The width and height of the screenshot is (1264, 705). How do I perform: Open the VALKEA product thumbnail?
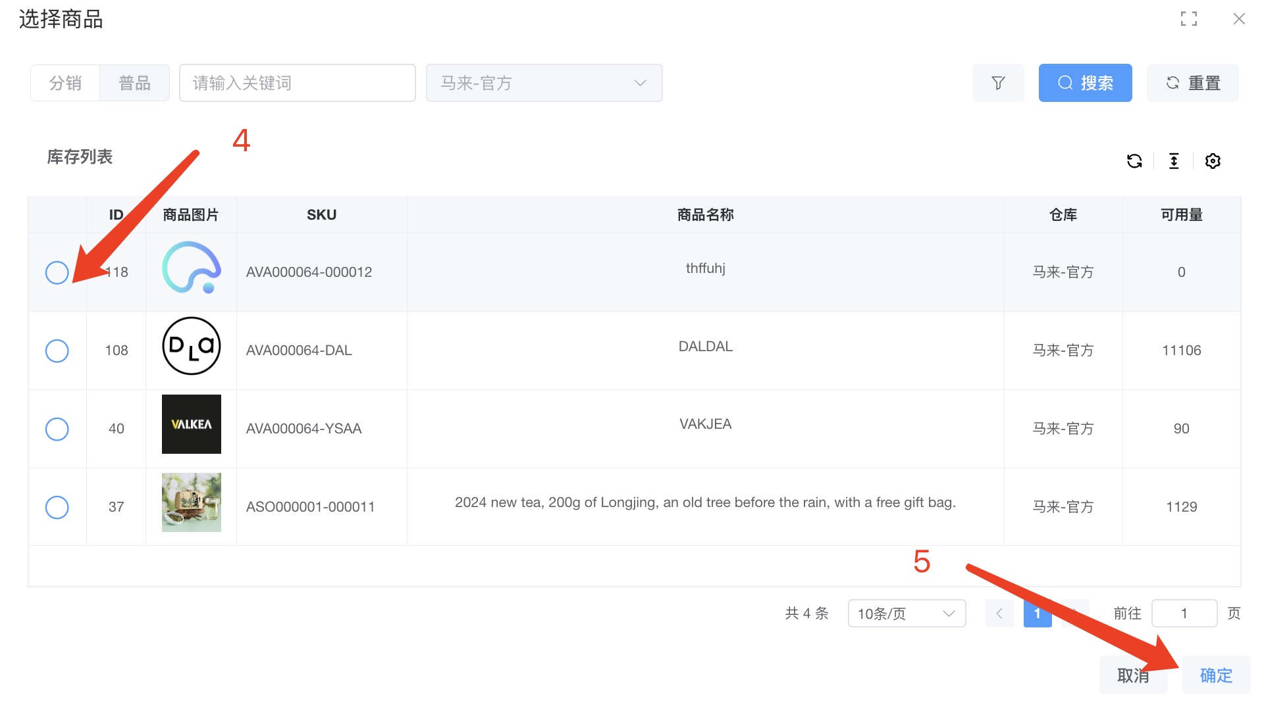[192, 424]
